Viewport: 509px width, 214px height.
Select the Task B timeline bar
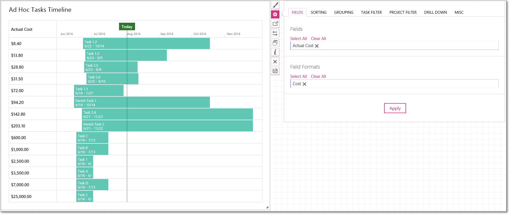tap(92, 149)
